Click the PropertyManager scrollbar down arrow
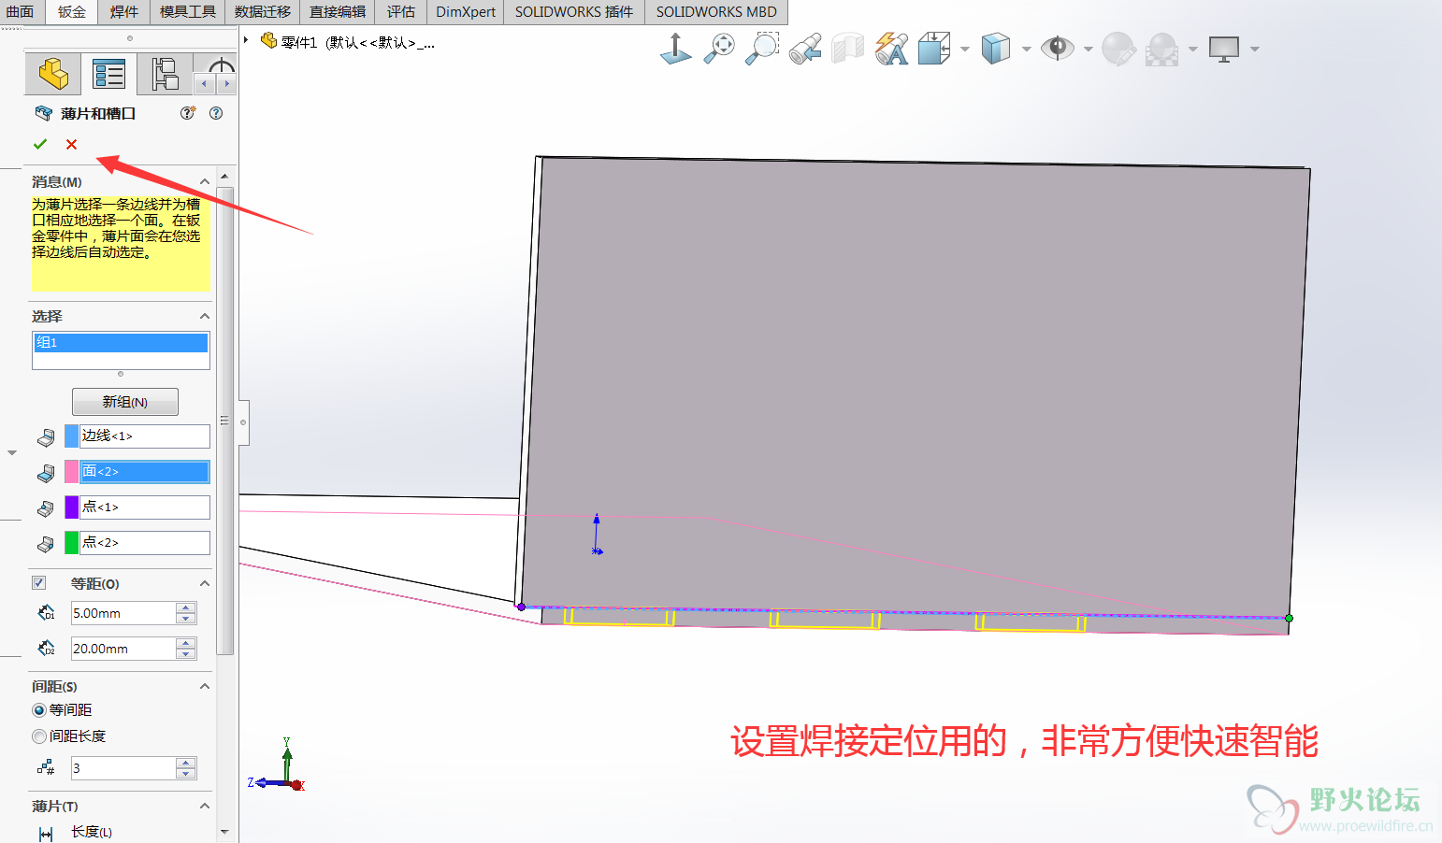The width and height of the screenshot is (1442, 843). pos(224,831)
